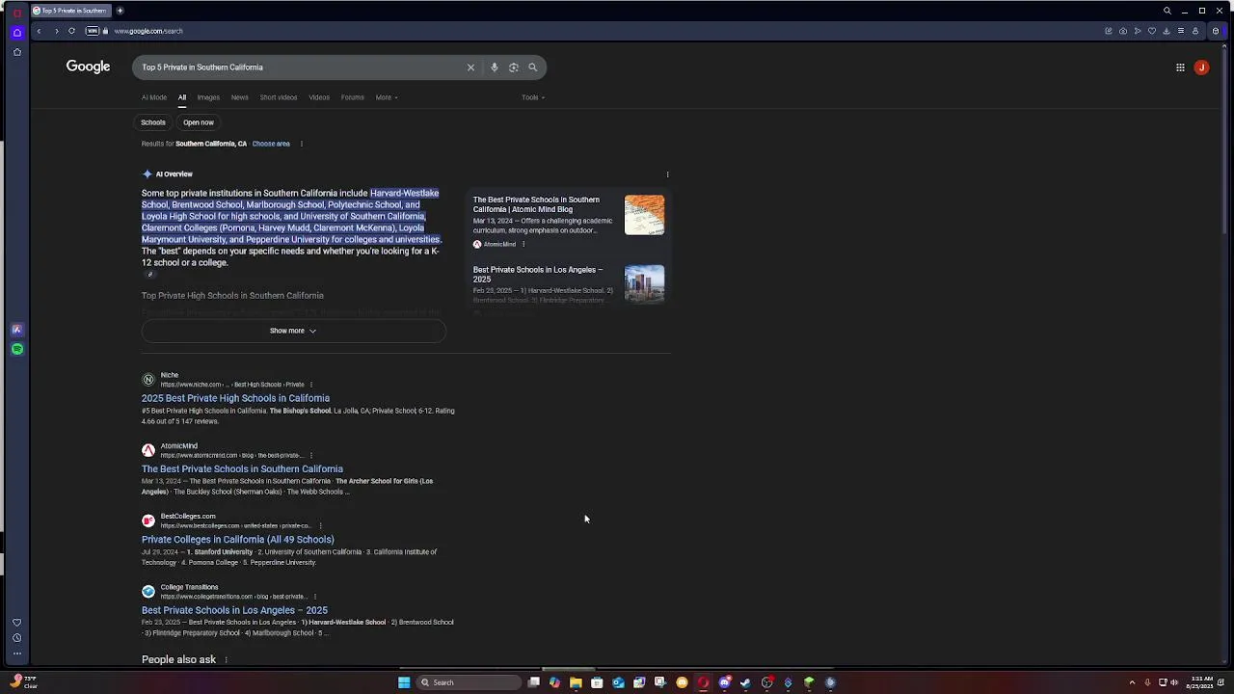The width and height of the screenshot is (1234, 694).
Task: Open Opera GX menu logo icon
Action: point(16,12)
